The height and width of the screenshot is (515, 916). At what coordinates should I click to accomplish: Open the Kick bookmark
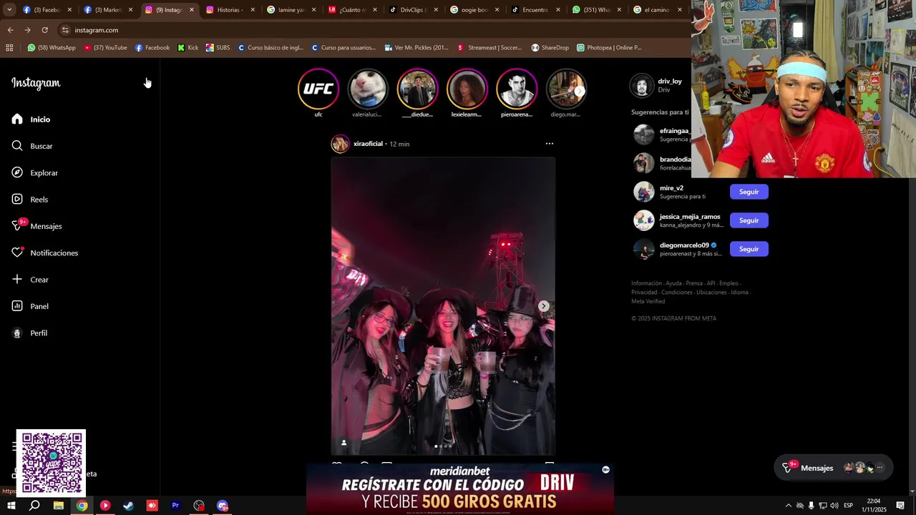pyautogui.click(x=188, y=48)
